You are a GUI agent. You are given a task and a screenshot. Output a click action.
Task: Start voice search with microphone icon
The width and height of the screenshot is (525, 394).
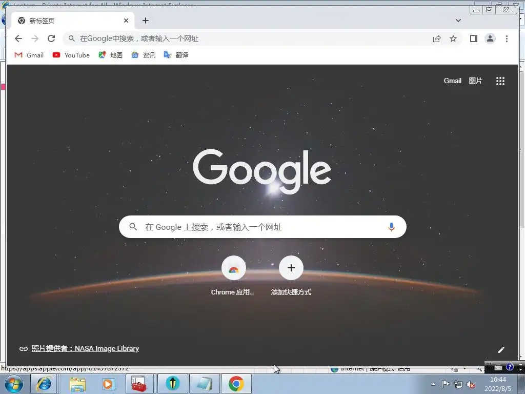pyautogui.click(x=391, y=227)
